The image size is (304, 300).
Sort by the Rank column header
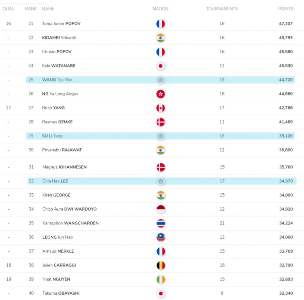pos(31,9)
